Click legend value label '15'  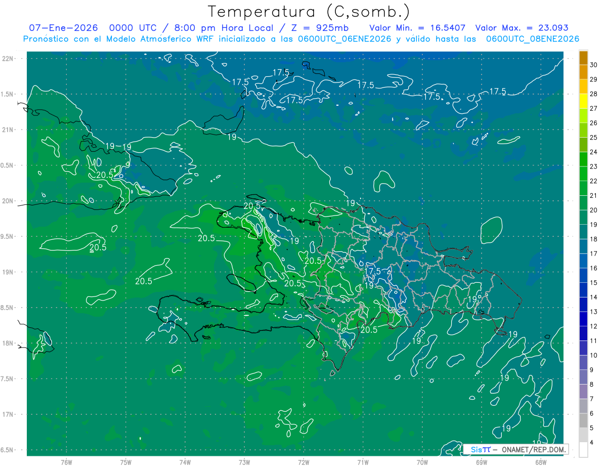[594, 282]
